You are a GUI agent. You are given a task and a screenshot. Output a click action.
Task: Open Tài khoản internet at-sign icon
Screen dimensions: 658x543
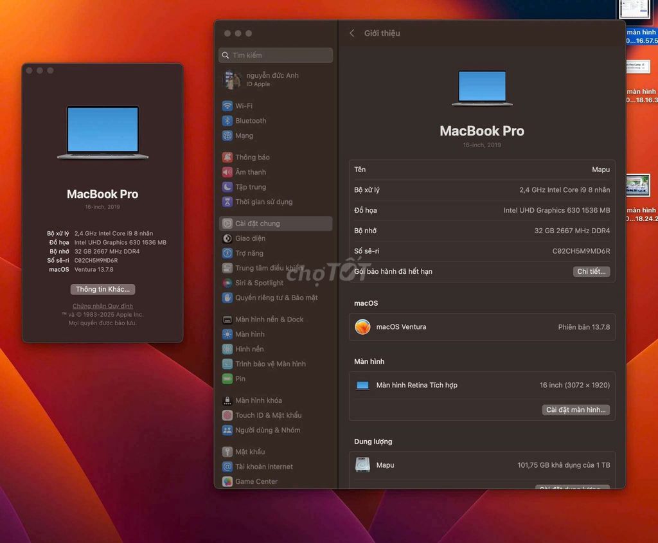[227, 467]
